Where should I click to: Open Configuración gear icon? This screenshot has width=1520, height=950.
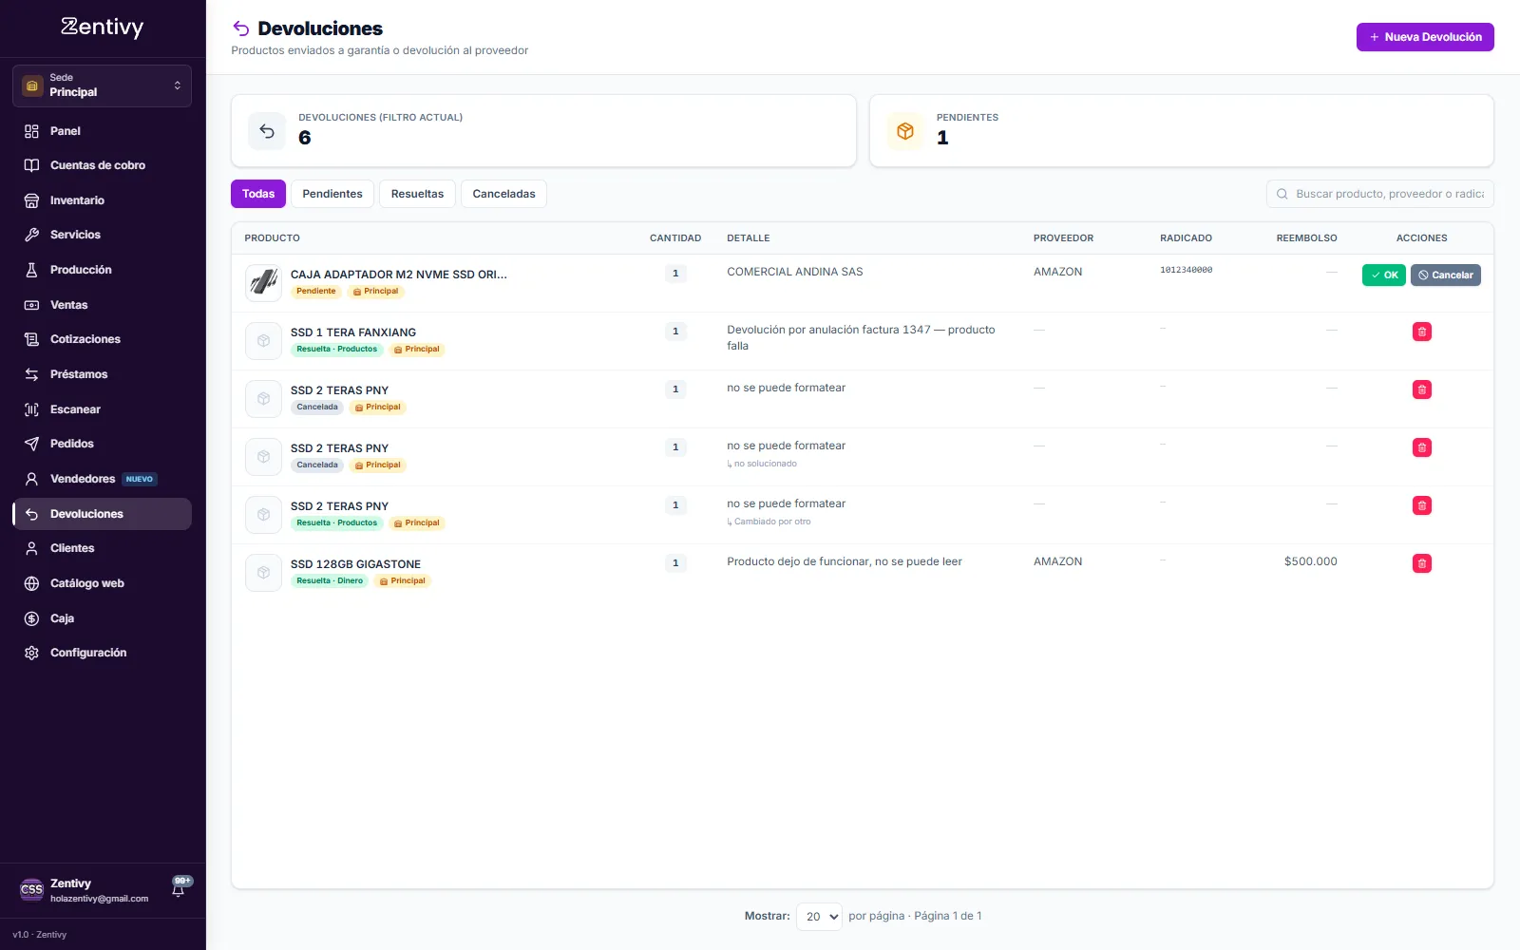(31, 653)
